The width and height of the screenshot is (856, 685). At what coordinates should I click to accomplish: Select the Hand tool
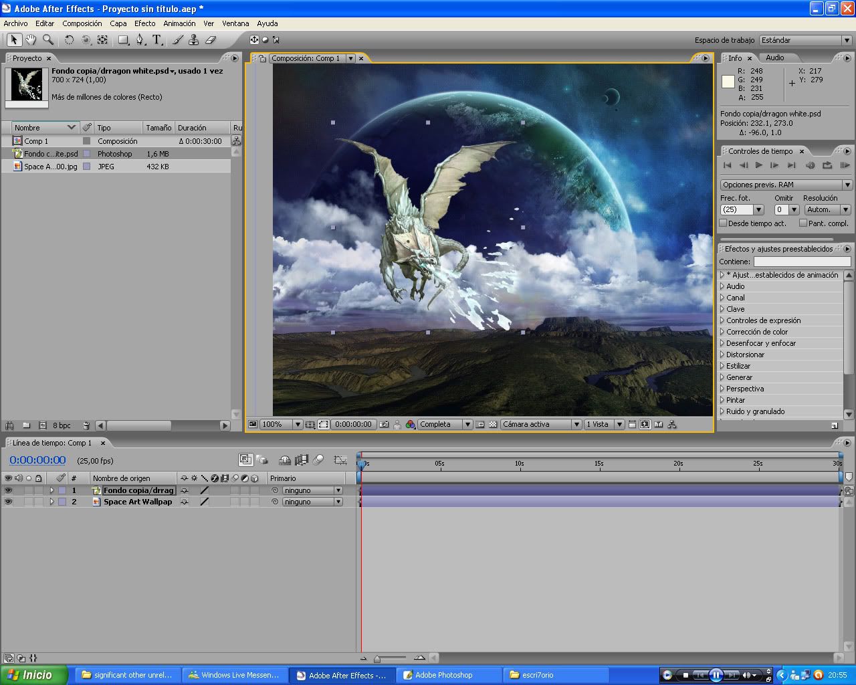pos(31,40)
